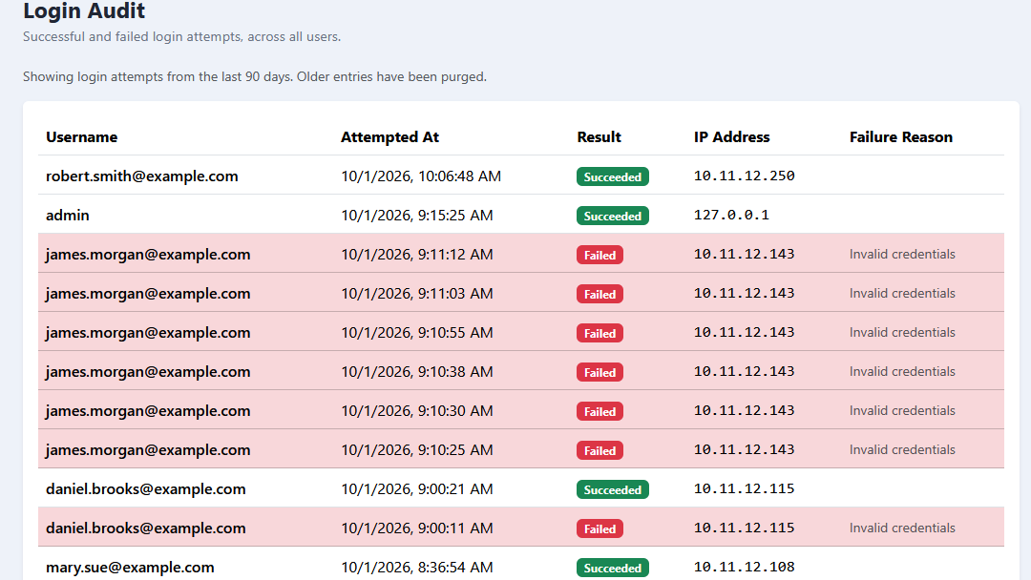The width and height of the screenshot is (1031, 580).
Task: Click timestamp 10/1/2026, 9:00:21 AM
Action: (x=417, y=489)
